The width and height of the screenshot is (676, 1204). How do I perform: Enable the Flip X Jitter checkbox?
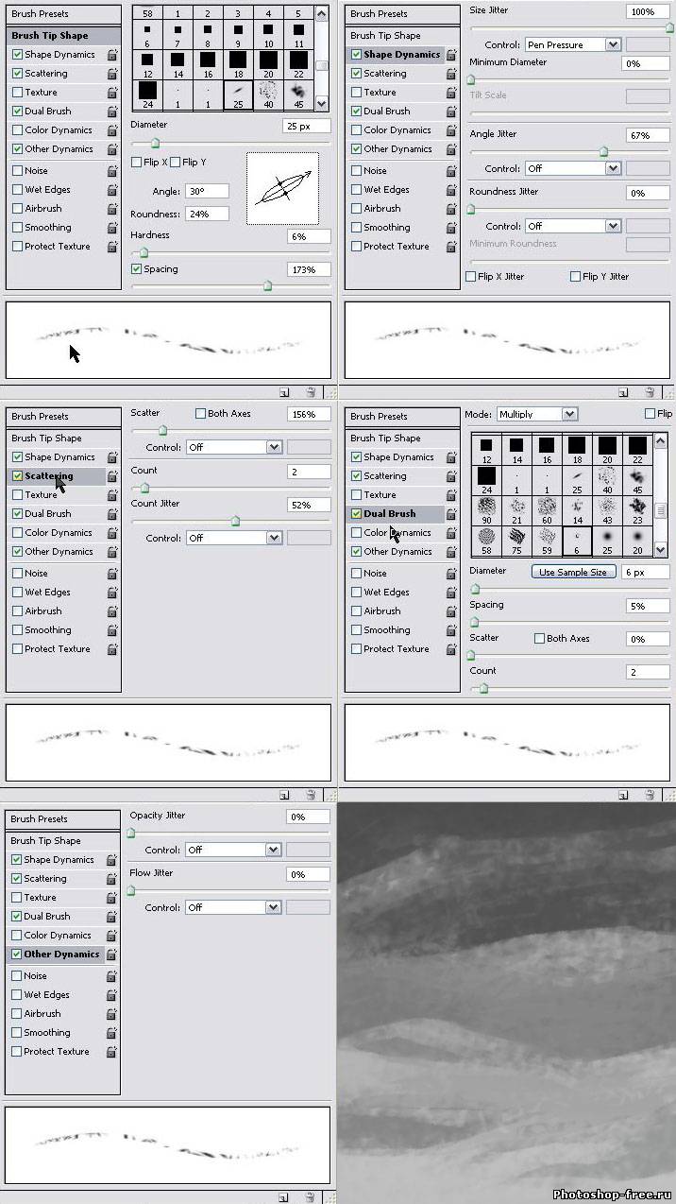pyautogui.click(x=471, y=277)
